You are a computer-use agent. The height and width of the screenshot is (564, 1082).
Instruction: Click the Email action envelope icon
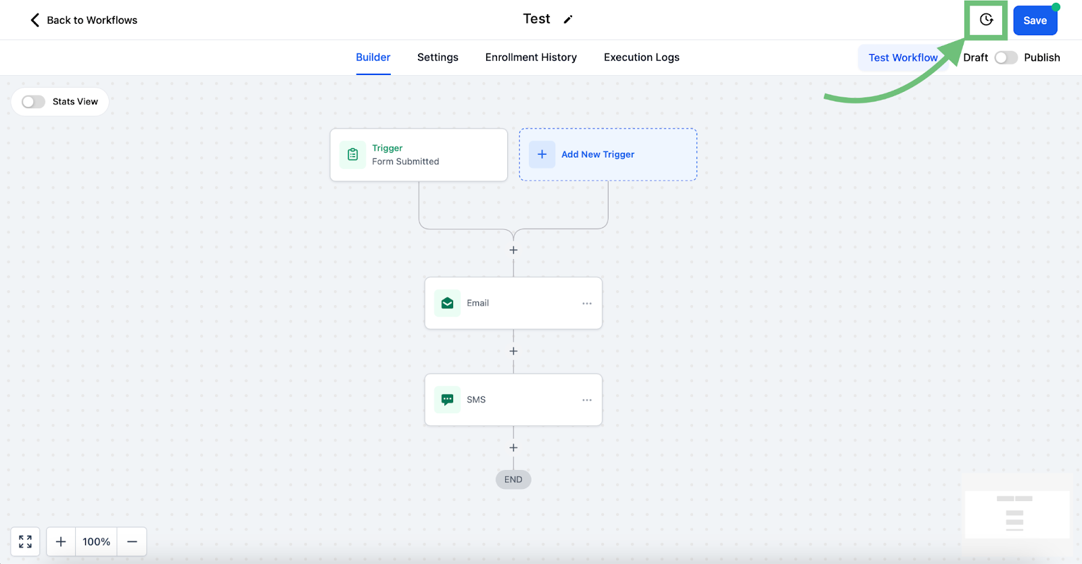pyautogui.click(x=447, y=303)
